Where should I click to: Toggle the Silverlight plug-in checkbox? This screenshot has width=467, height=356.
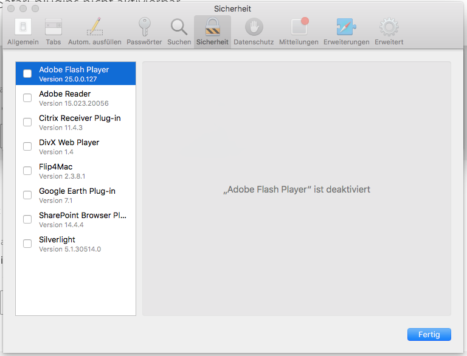[x=27, y=244]
